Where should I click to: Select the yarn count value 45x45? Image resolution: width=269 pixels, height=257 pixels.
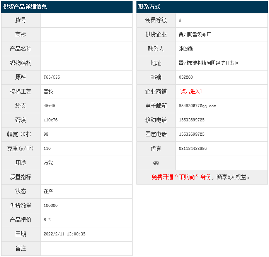(x=49, y=106)
